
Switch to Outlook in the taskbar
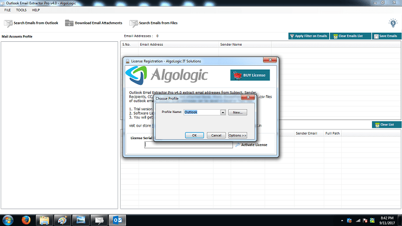[117, 221]
